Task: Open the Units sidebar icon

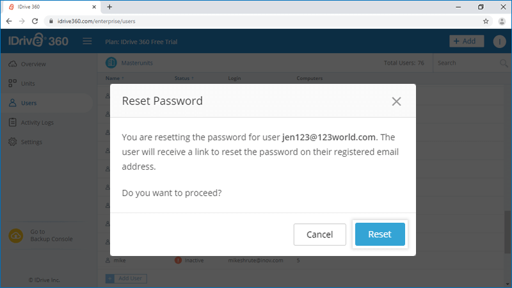Action: coord(12,83)
